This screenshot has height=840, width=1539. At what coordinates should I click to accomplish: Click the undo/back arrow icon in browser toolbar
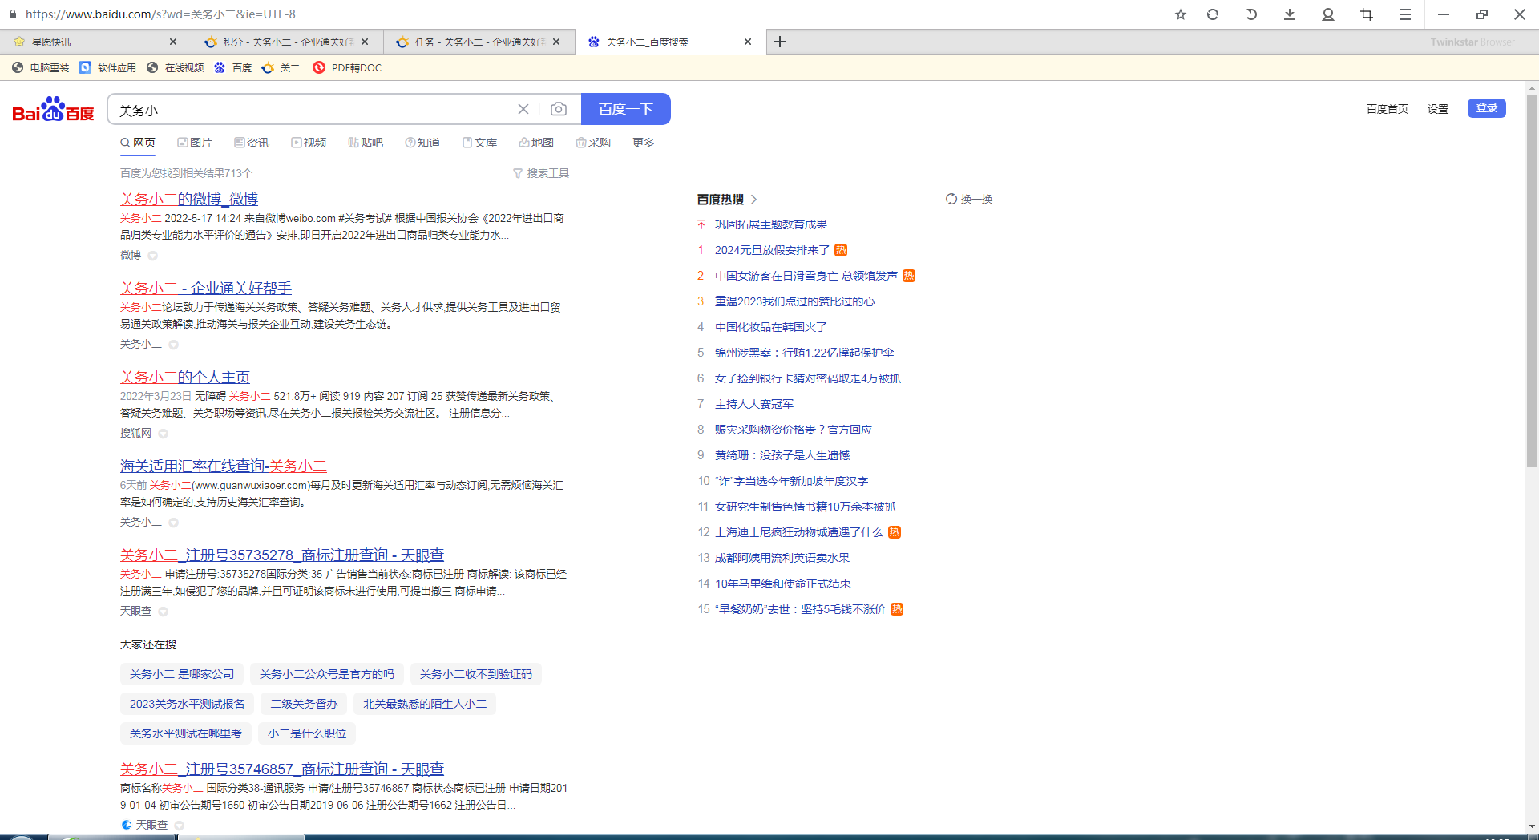(x=1250, y=14)
